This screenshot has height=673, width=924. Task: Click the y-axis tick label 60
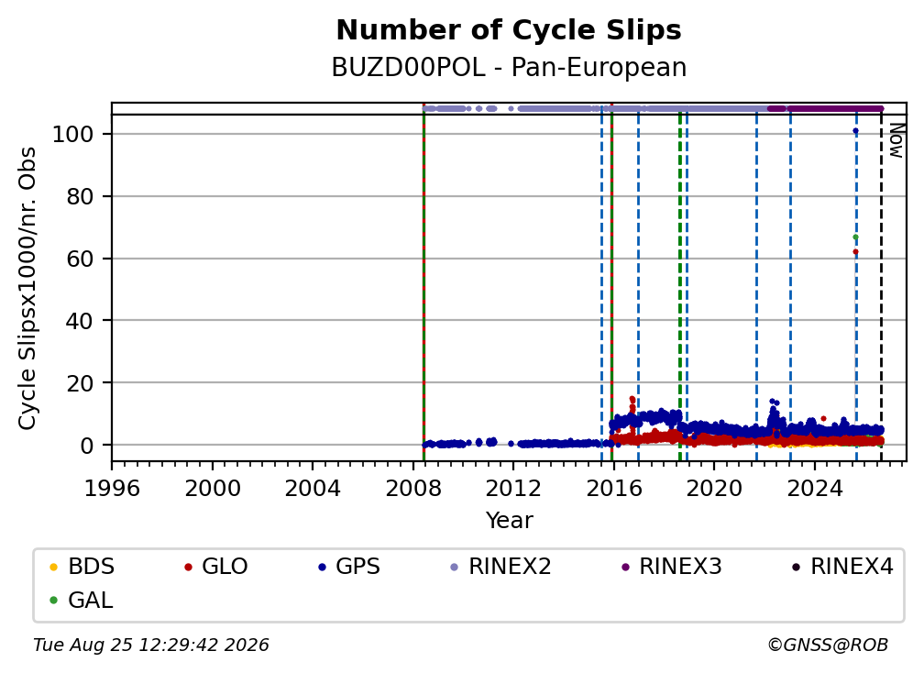pyautogui.click(x=80, y=259)
